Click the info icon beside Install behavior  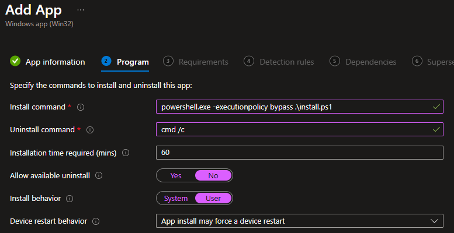pyautogui.click(x=70, y=199)
